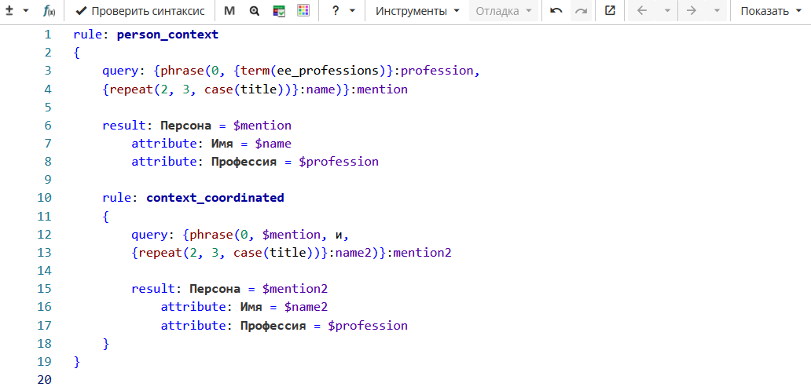
Task: Click the table with checkmark icon
Action: [279, 11]
